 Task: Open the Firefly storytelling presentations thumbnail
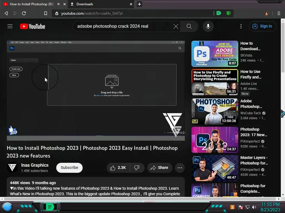(215, 82)
